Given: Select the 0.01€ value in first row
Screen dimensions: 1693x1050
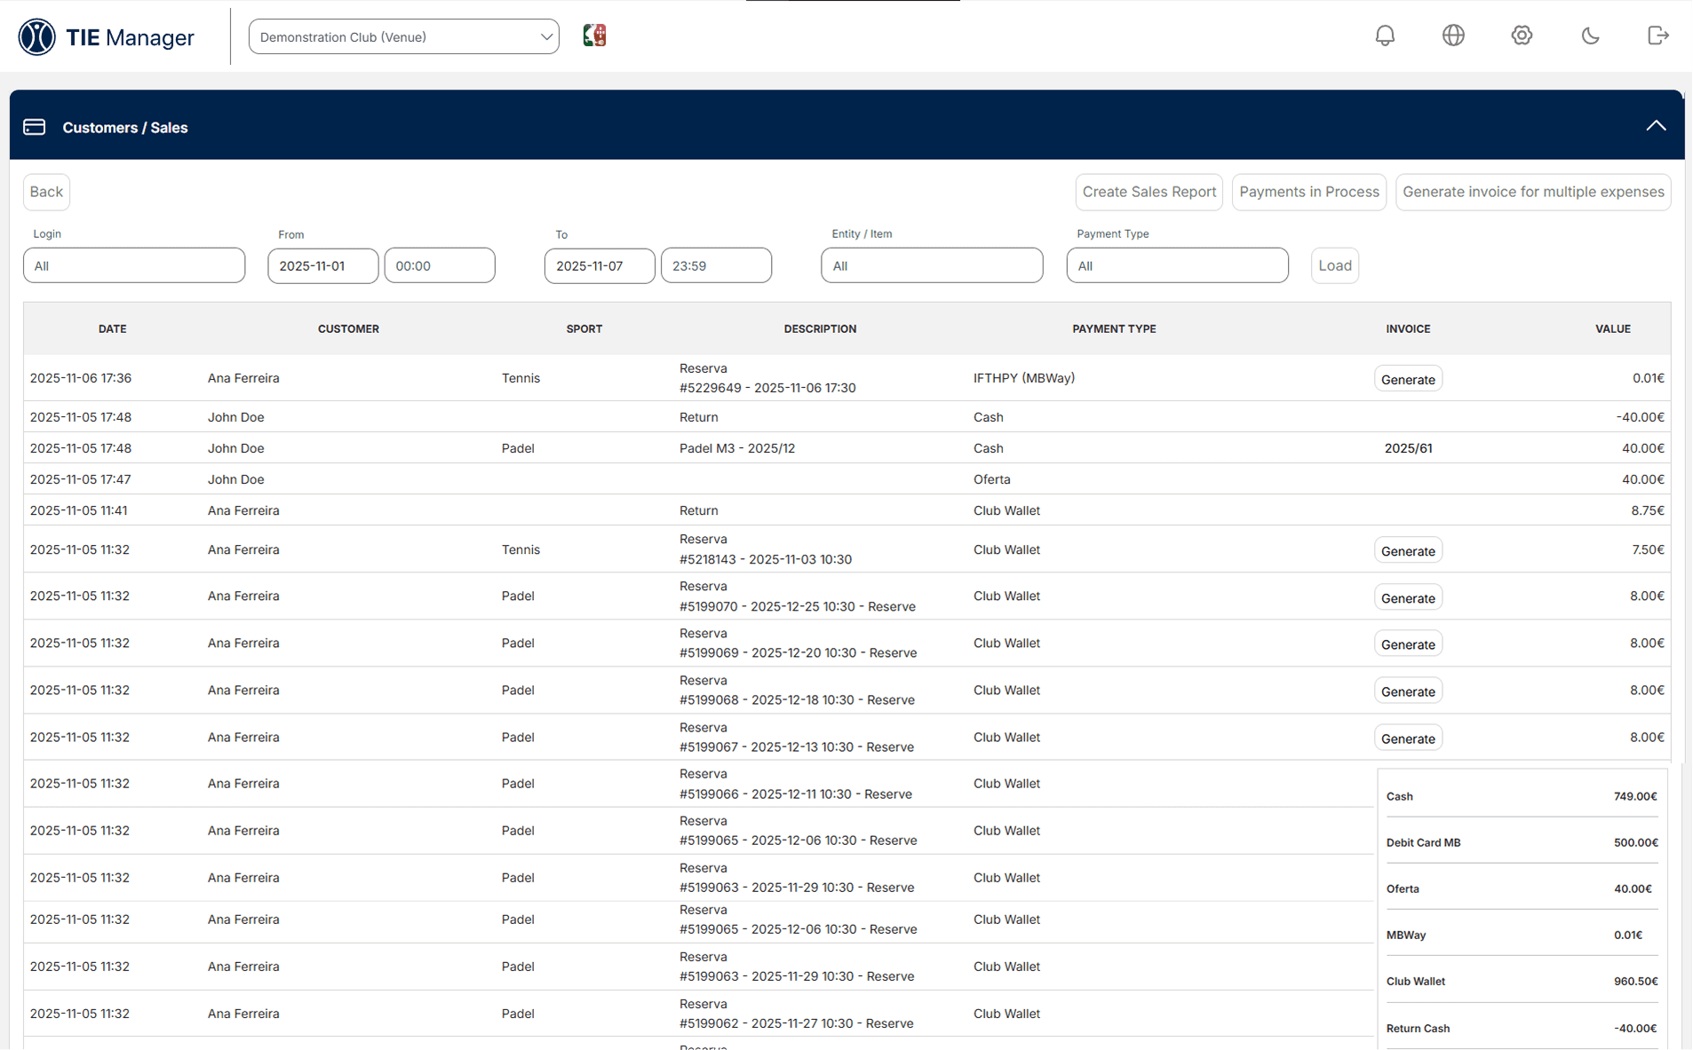Looking at the screenshot, I should point(1648,378).
